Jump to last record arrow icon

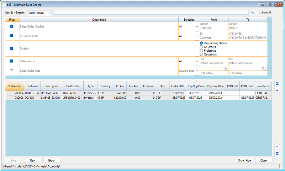coord(277,153)
